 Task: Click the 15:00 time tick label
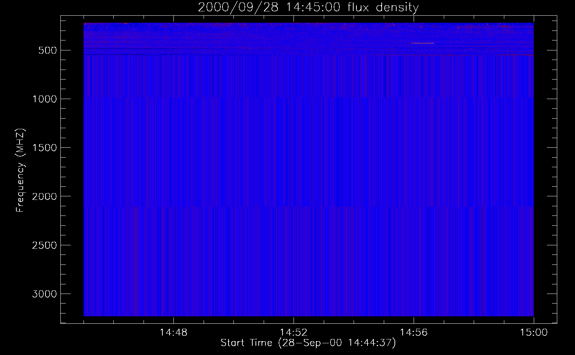[534, 333]
